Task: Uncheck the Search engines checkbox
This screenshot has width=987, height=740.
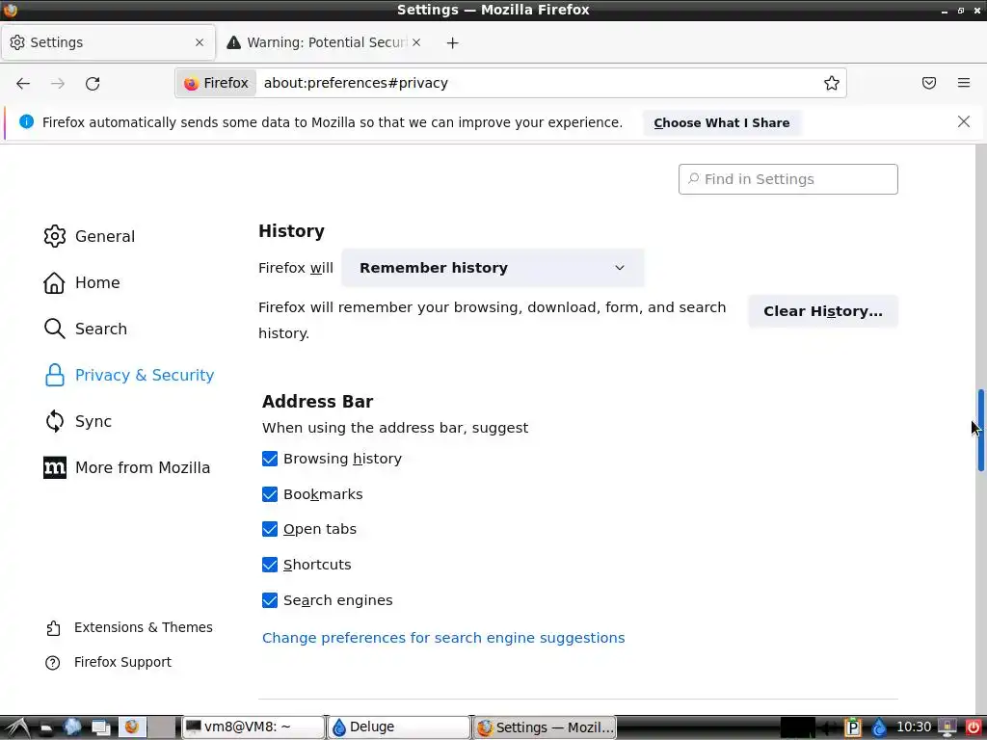Action: click(270, 600)
